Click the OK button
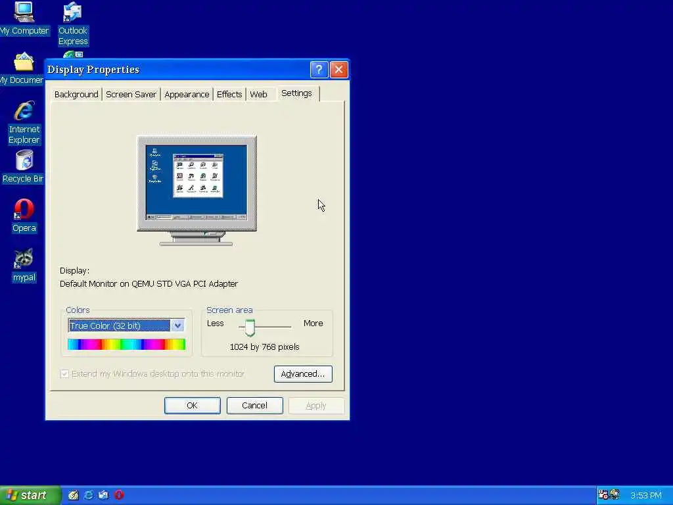Viewport: 673px width, 505px height. (193, 405)
